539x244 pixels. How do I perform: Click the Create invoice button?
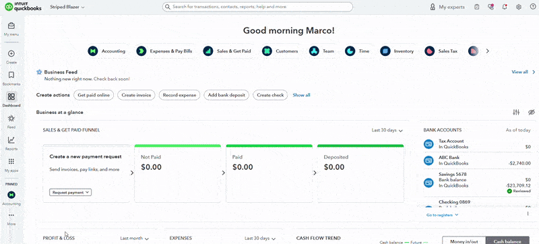136,95
